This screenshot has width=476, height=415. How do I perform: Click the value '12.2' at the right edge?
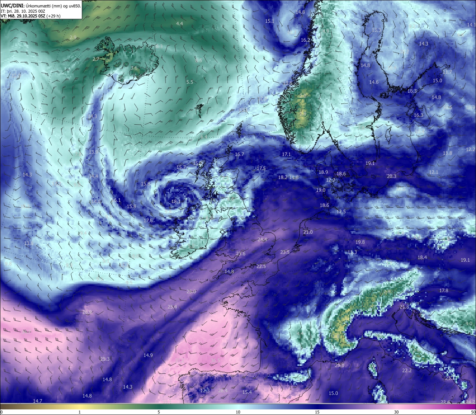470,149
